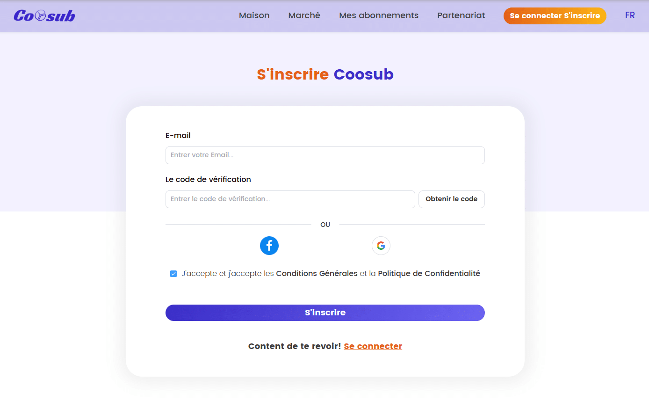
Task: Sign up with the Google icon
Action: coord(381,246)
